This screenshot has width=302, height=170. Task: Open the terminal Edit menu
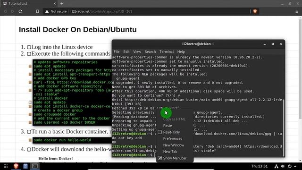(x=126, y=51)
